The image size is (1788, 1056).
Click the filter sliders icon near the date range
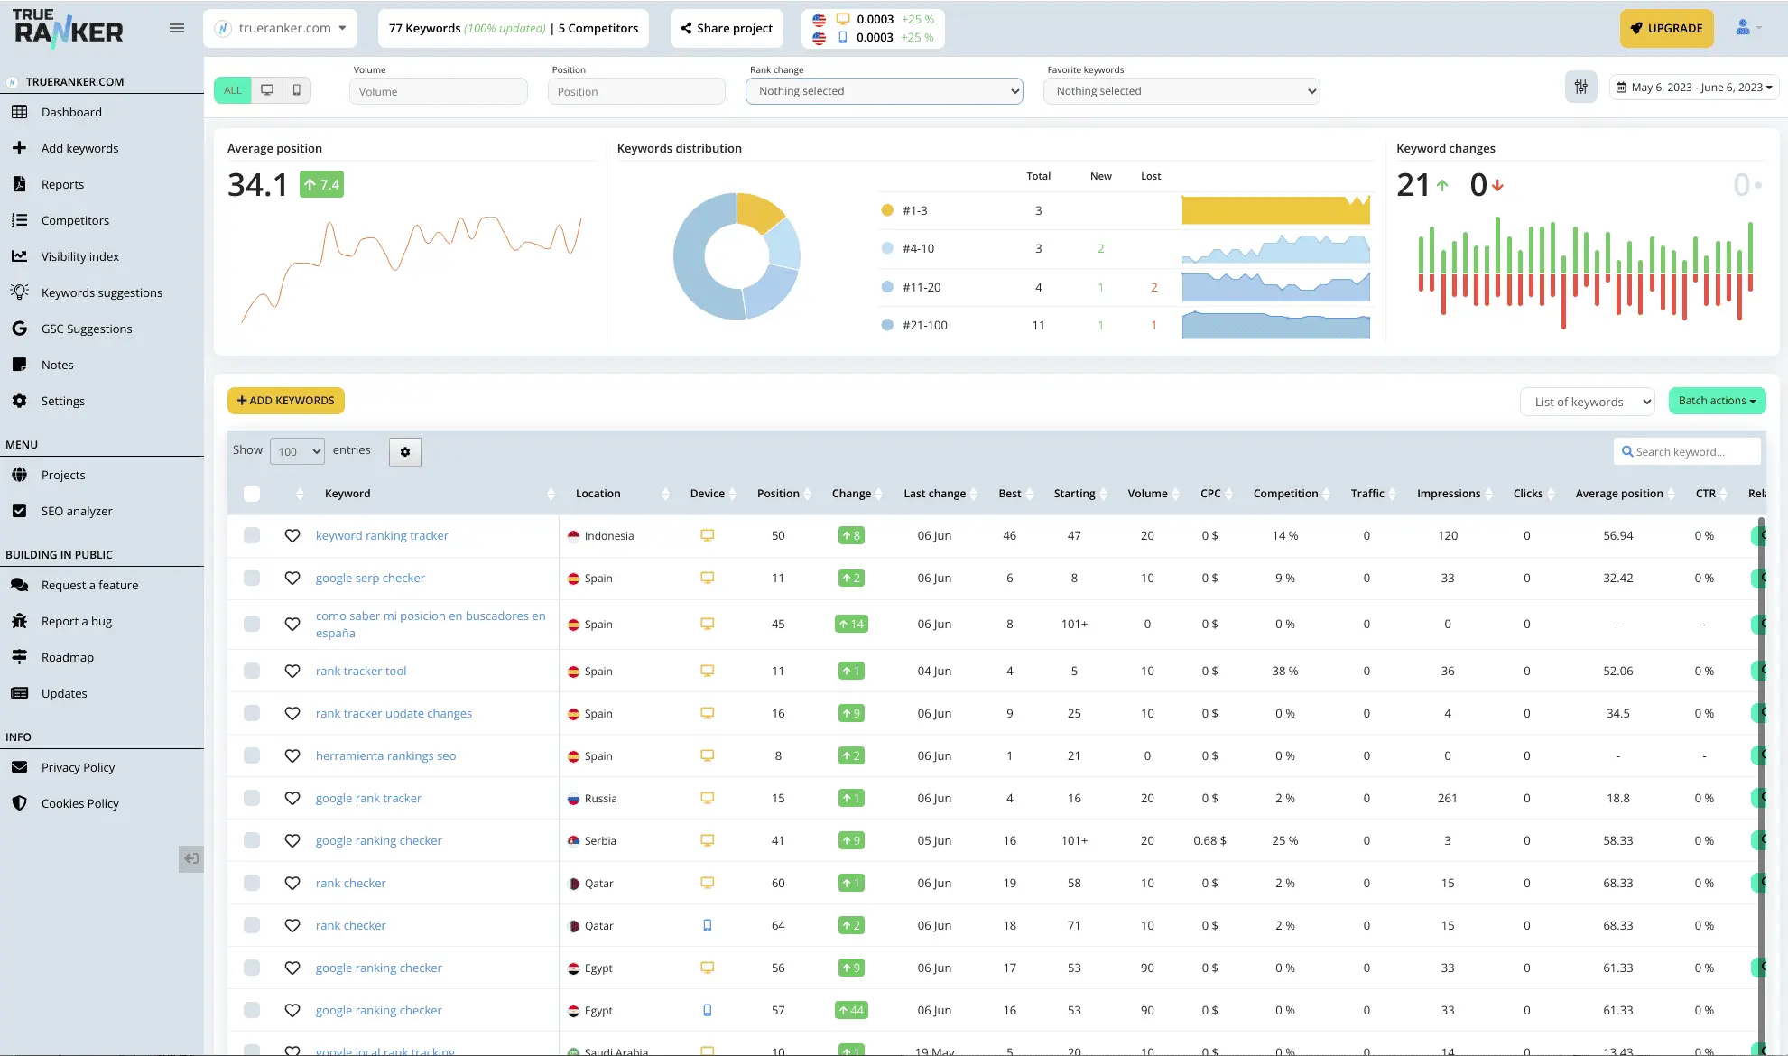[x=1581, y=87]
